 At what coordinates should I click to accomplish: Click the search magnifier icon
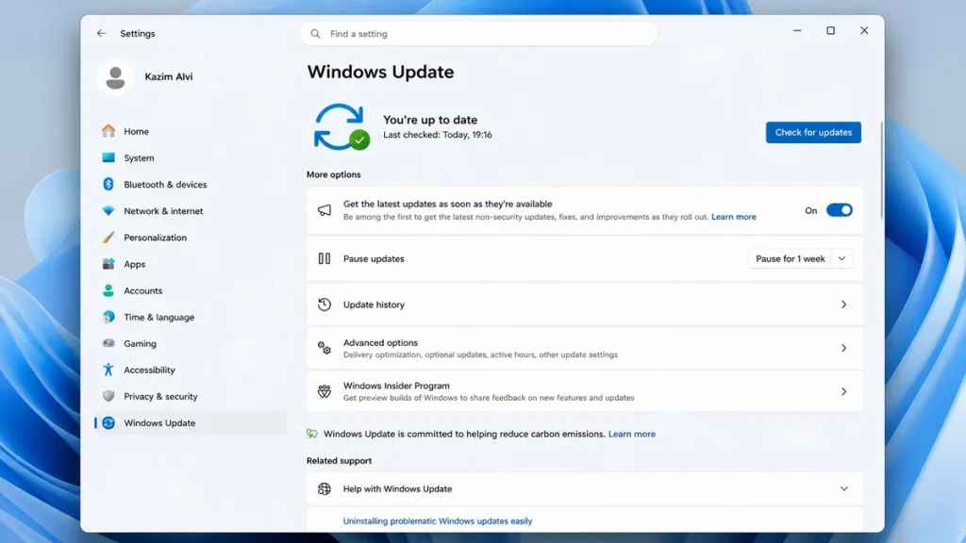click(x=315, y=34)
